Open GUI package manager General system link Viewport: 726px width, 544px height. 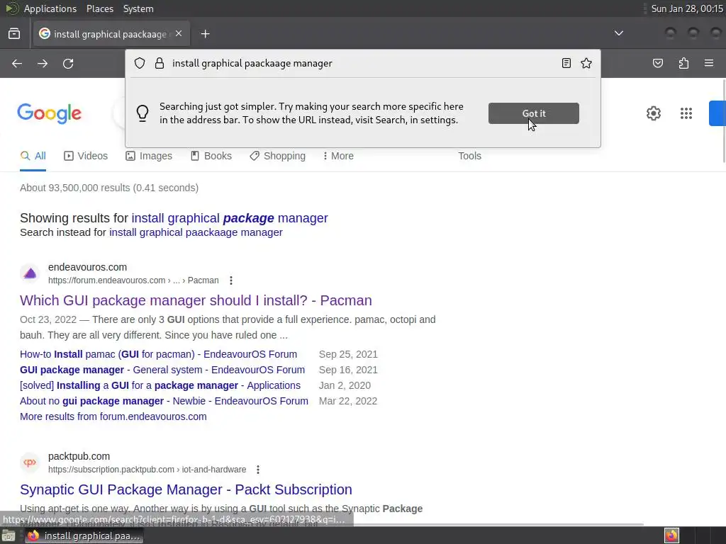tap(162, 370)
